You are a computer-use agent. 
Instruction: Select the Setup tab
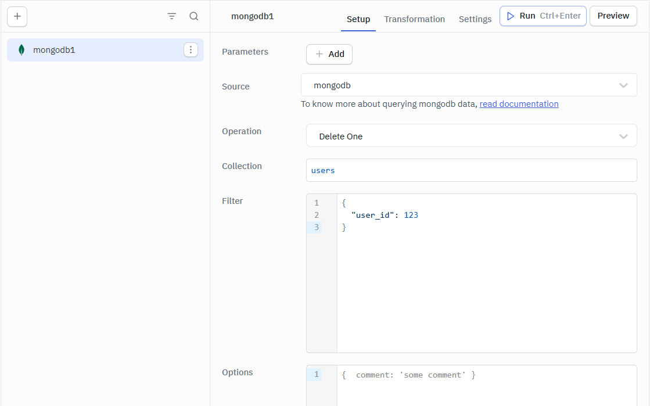[x=358, y=19]
